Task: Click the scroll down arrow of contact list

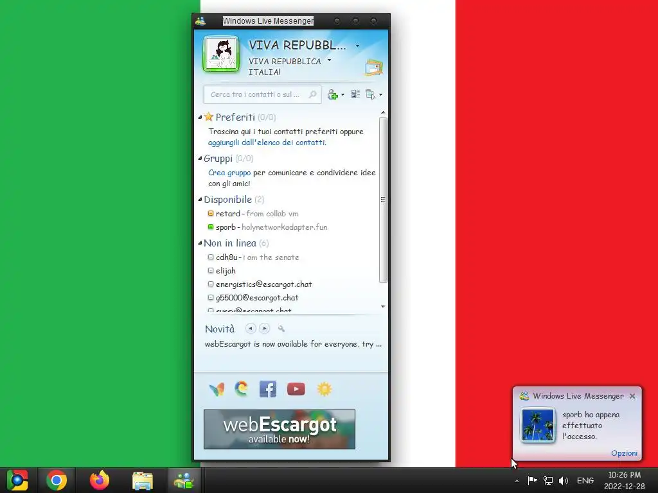Action: click(x=383, y=306)
